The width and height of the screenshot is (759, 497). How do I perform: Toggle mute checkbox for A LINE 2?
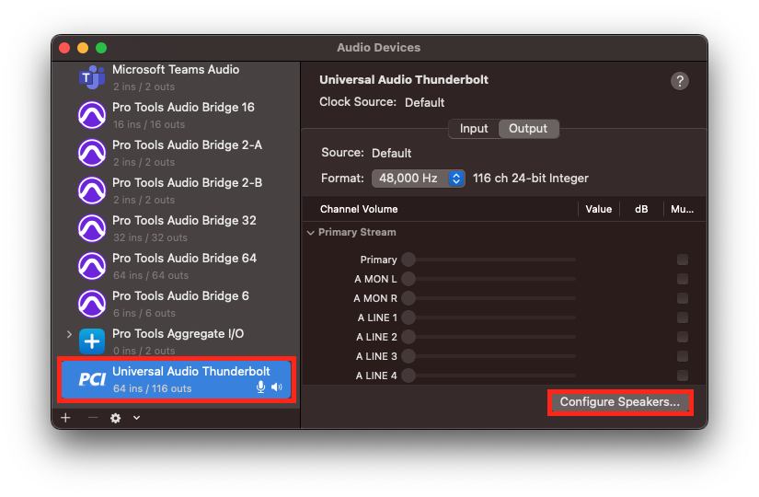pyautogui.click(x=683, y=337)
